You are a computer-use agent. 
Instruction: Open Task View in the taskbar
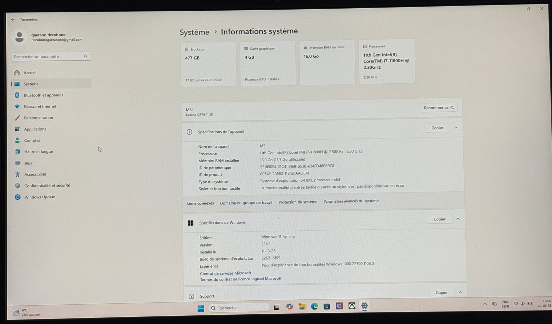tap(276, 307)
